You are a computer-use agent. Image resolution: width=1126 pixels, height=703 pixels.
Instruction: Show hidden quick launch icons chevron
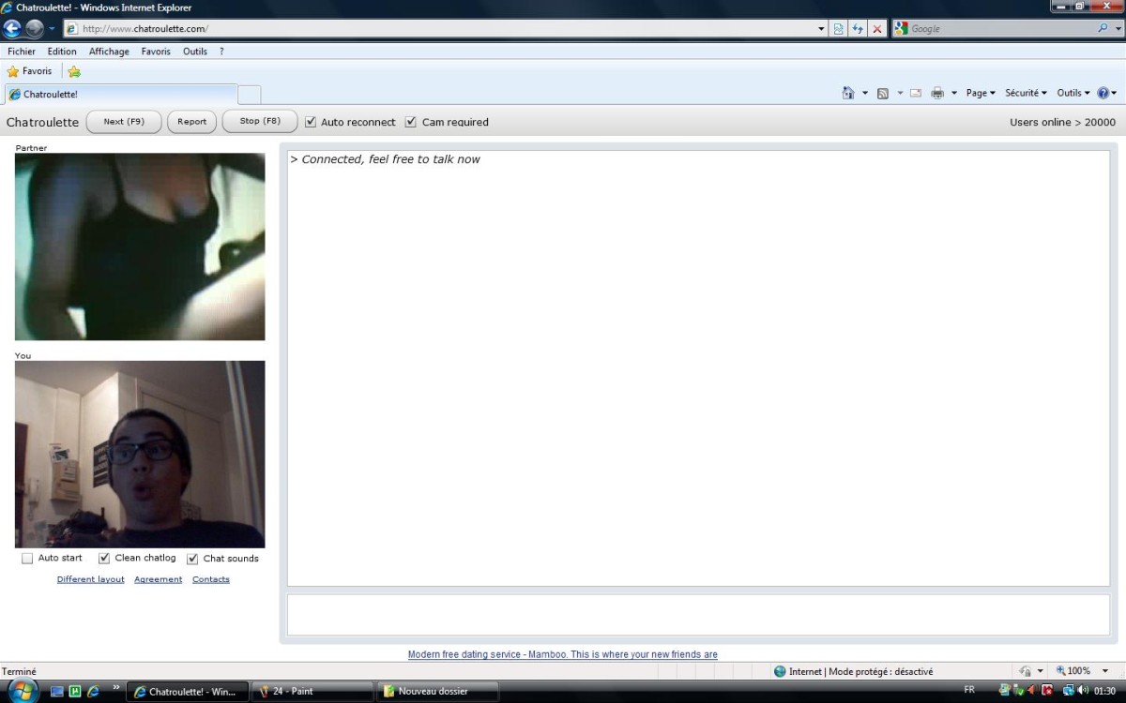pyautogui.click(x=116, y=689)
